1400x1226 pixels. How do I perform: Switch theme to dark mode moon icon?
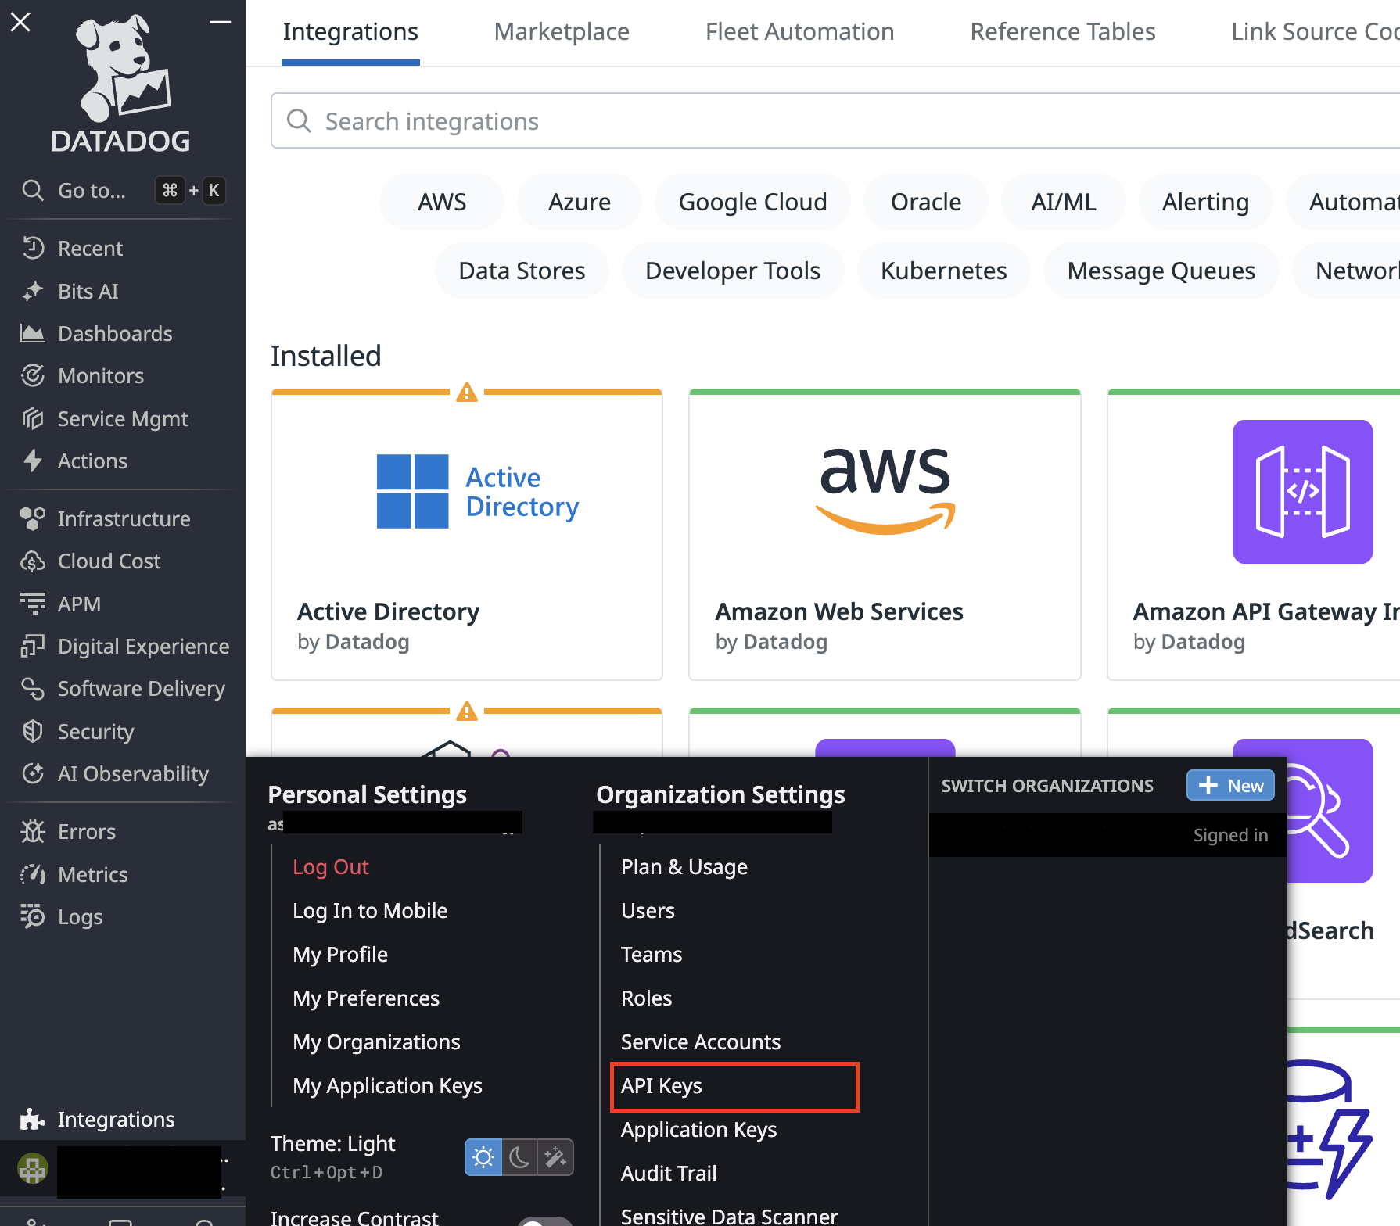[519, 1157]
